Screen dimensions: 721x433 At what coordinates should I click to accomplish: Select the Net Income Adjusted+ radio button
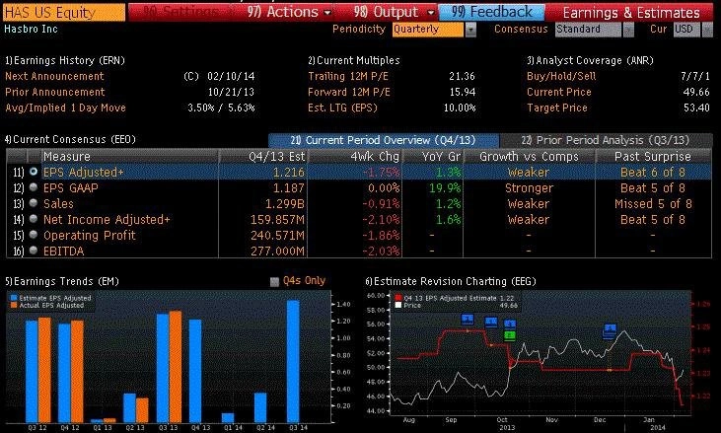[34, 219]
